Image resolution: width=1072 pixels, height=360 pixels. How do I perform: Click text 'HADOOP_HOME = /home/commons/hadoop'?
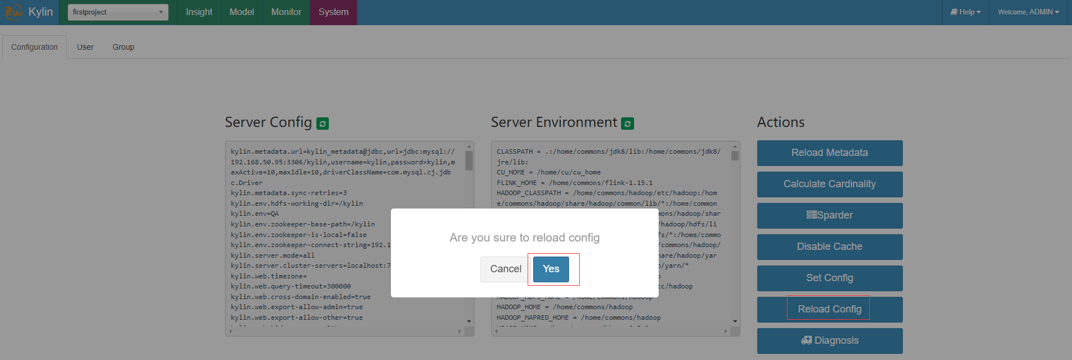[x=565, y=307]
